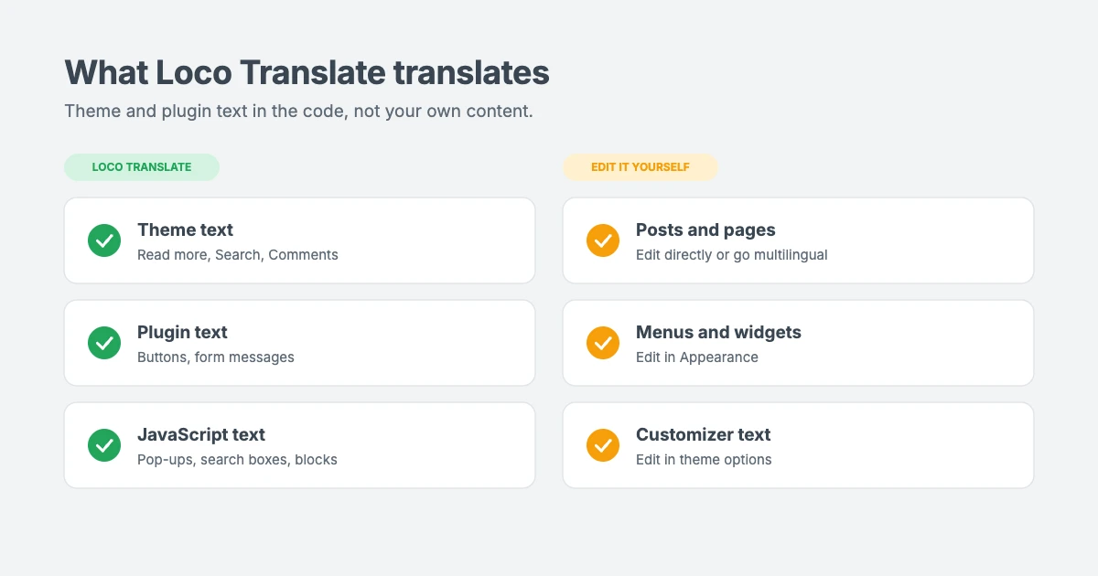The image size is (1098, 576).
Task: Click 'Buttons, form messages' description
Action: pos(216,357)
